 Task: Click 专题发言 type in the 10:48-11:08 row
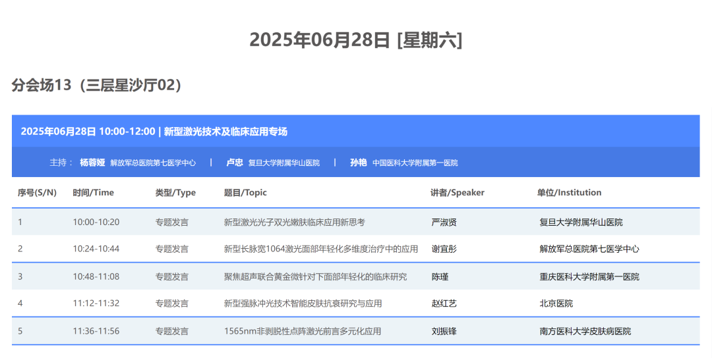tap(171, 276)
